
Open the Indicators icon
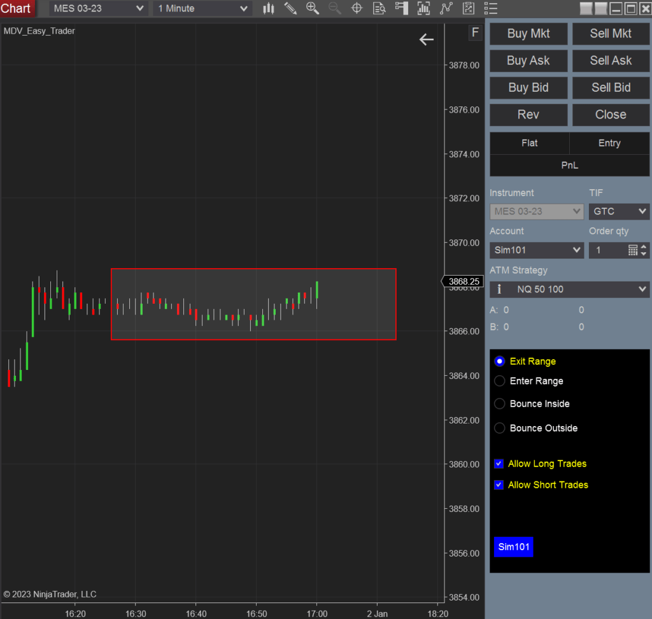coord(424,8)
